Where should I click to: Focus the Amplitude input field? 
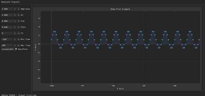click(x=7, y=9)
